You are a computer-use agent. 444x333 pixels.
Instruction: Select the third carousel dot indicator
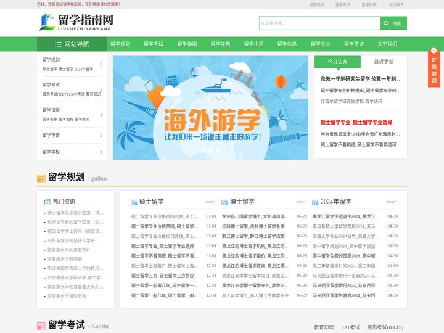coord(218,150)
